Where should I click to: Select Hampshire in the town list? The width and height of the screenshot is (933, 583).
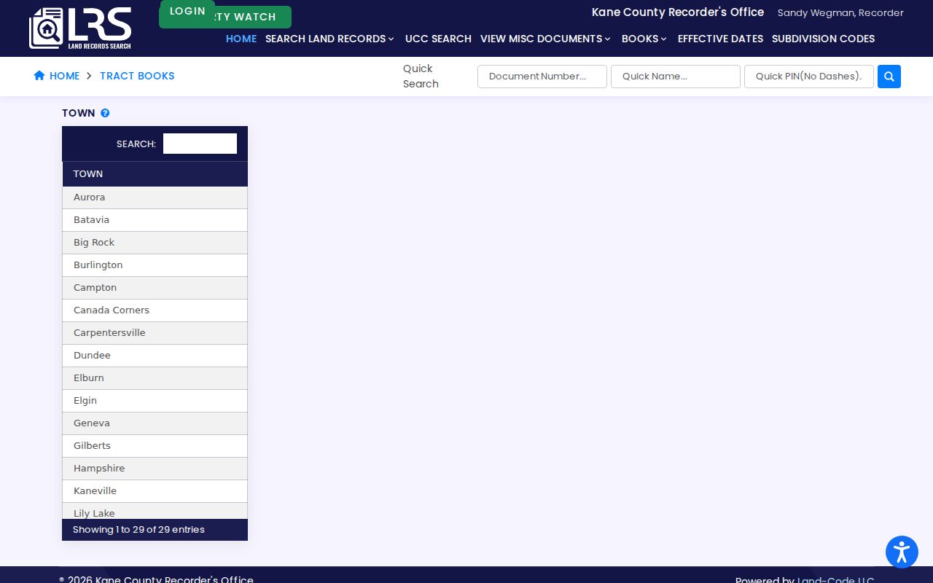pyautogui.click(x=155, y=469)
